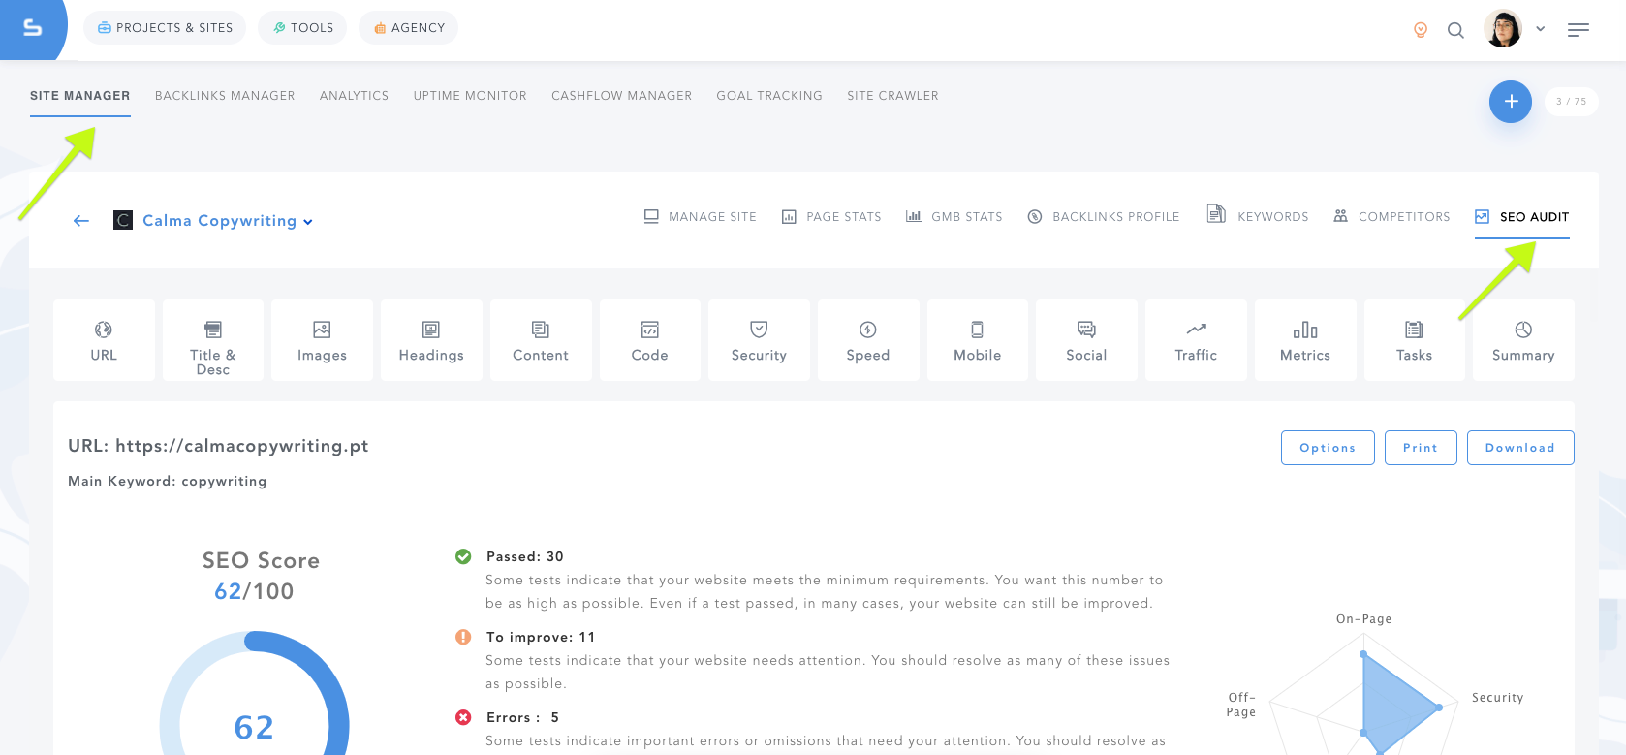The width and height of the screenshot is (1626, 755).
Task: Select the Social audit card
Action: tap(1086, 340)
